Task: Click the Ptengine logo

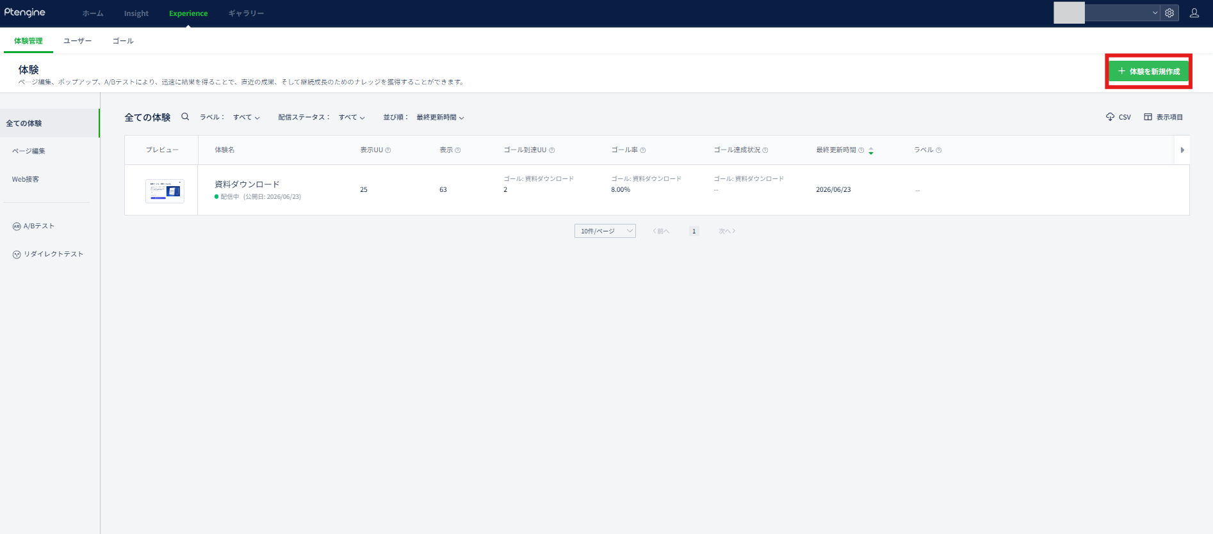Action: [x=25, y=13]
